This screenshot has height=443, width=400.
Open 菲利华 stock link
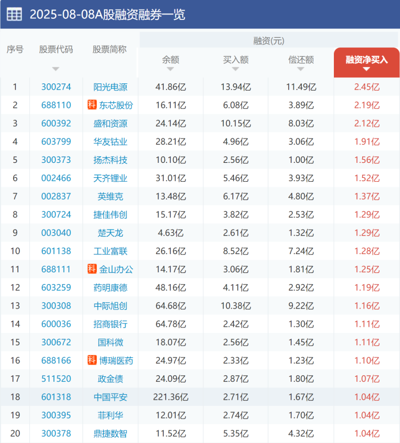(x=111, y=415)
